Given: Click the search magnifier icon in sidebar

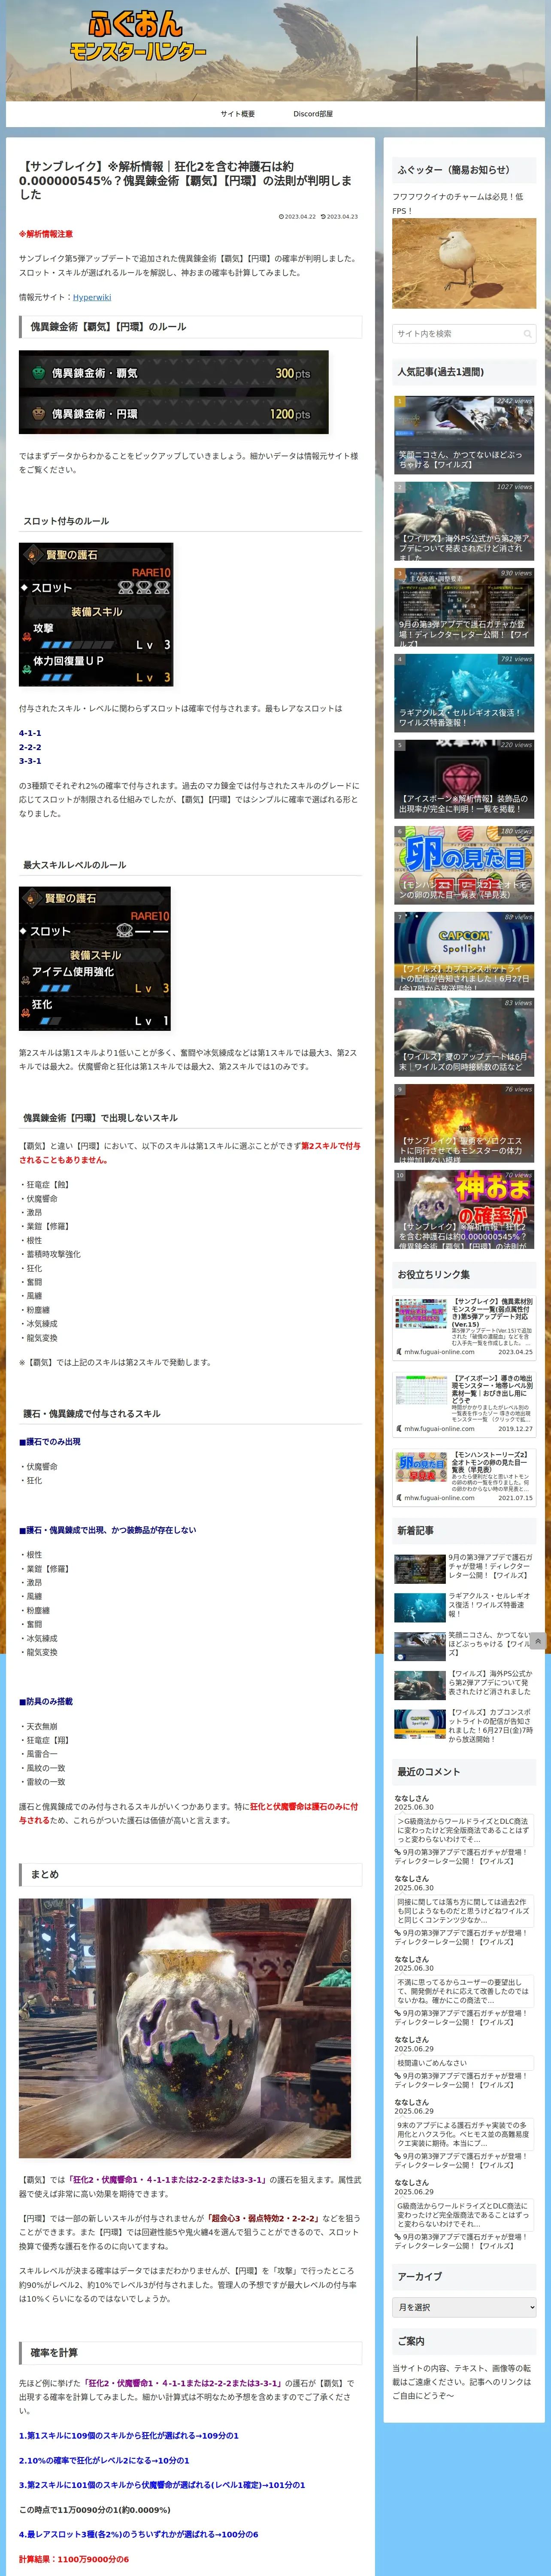Looking at the screenshot, I should (x=527, y=334).
